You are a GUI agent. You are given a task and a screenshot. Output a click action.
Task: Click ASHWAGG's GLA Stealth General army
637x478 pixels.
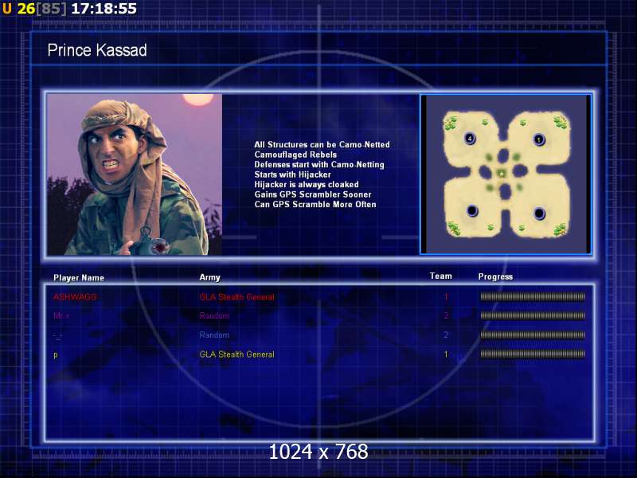pos(236,297)
